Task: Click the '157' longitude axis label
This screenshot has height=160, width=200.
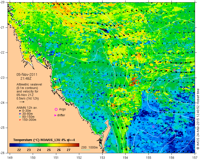Action: tap(195, 158)
